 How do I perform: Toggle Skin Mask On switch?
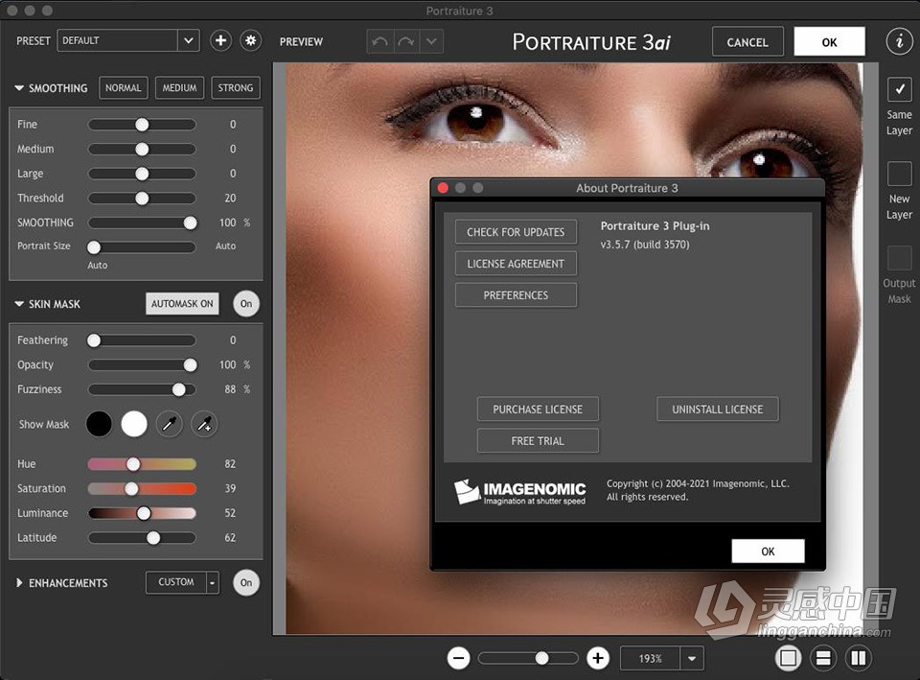246,304
